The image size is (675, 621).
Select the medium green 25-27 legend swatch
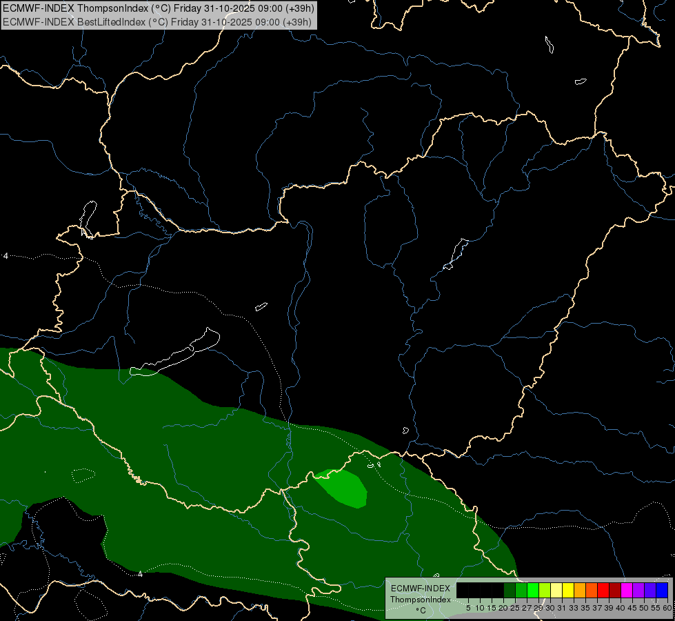click(x=521, y=590)
